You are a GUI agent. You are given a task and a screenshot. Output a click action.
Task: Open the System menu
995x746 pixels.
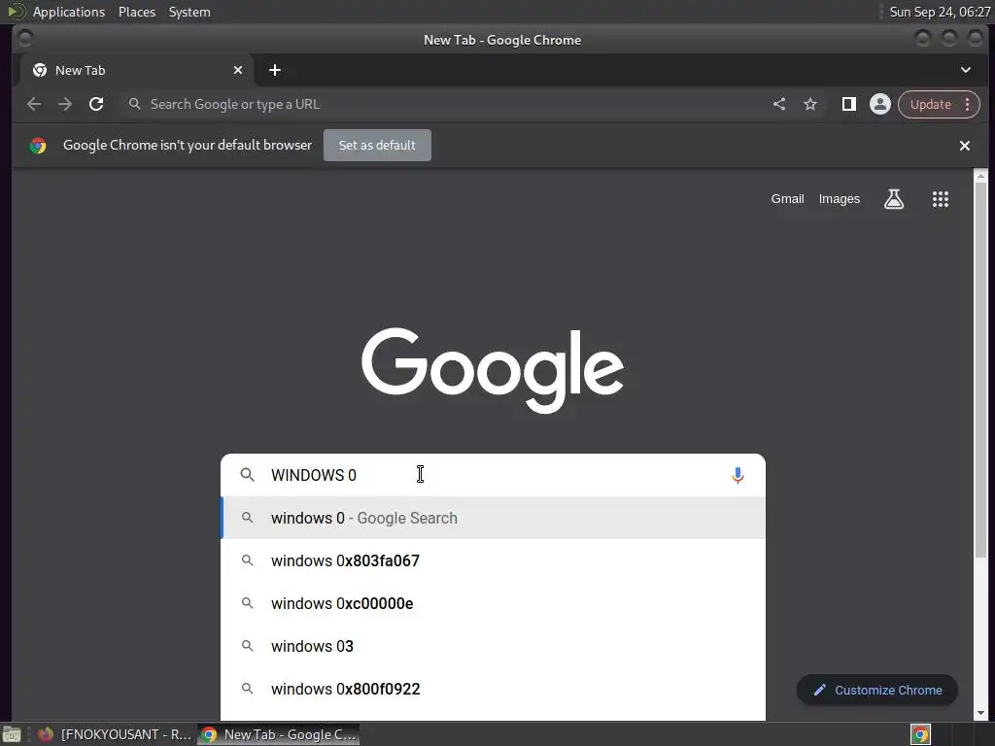(189, 12)
